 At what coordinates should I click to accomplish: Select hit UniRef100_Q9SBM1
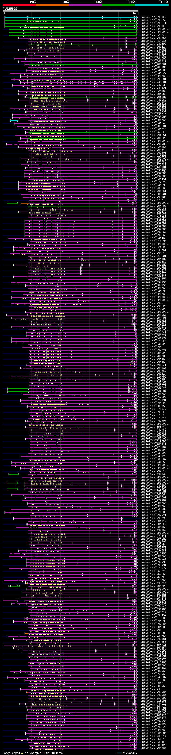(153, 79)
